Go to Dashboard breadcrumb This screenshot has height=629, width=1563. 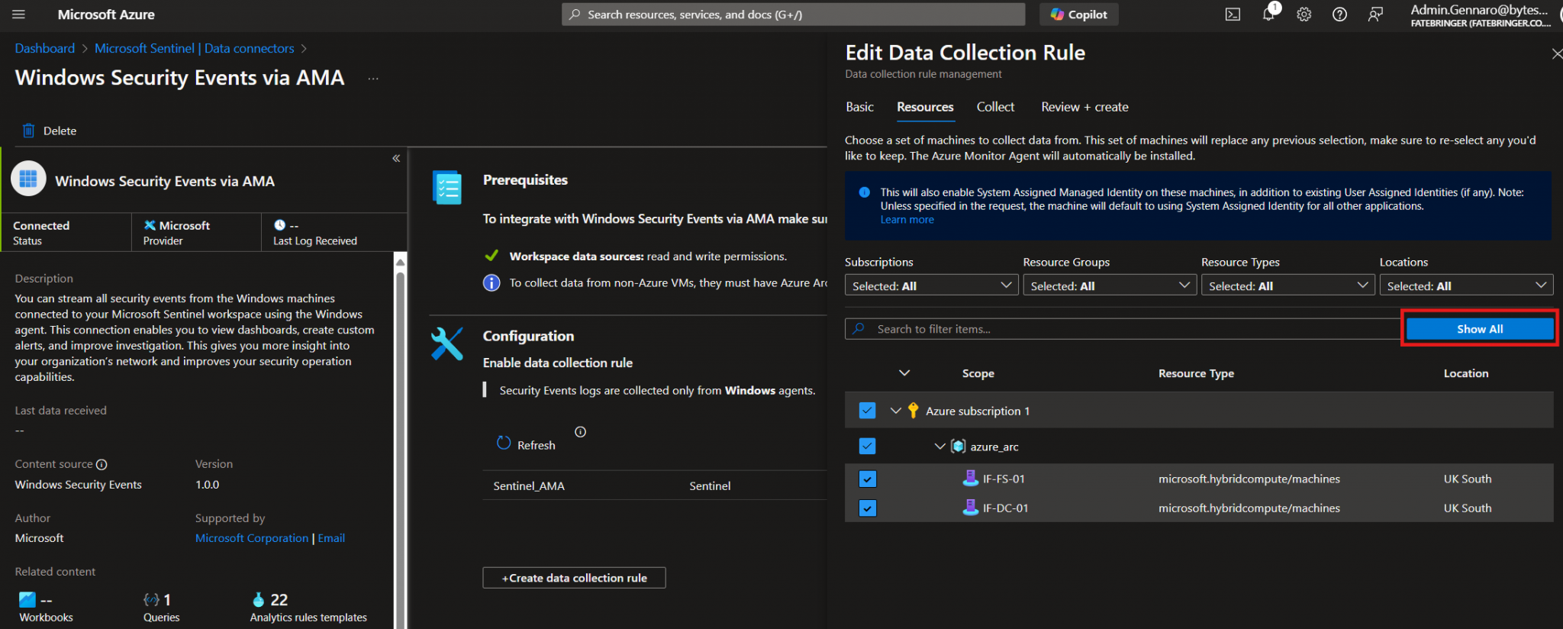tap(45, 48)
